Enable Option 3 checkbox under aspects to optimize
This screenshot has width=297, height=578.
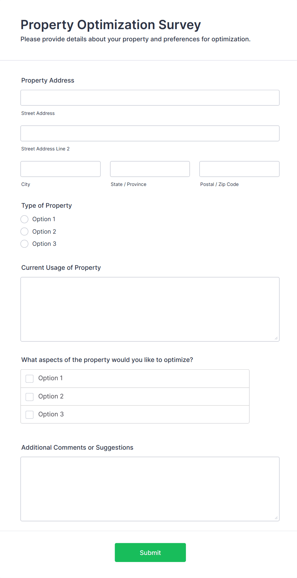tap(30, 415)
